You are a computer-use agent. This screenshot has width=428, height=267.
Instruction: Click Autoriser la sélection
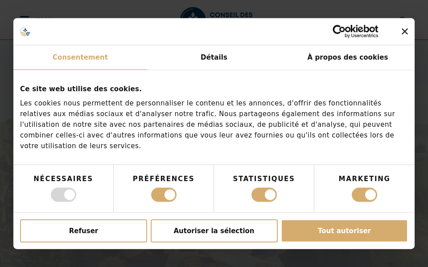214,231
